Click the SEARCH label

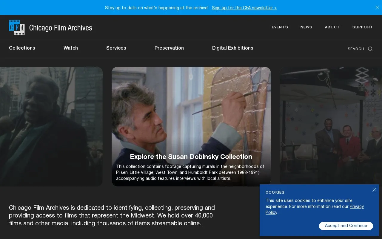[356, 49]
